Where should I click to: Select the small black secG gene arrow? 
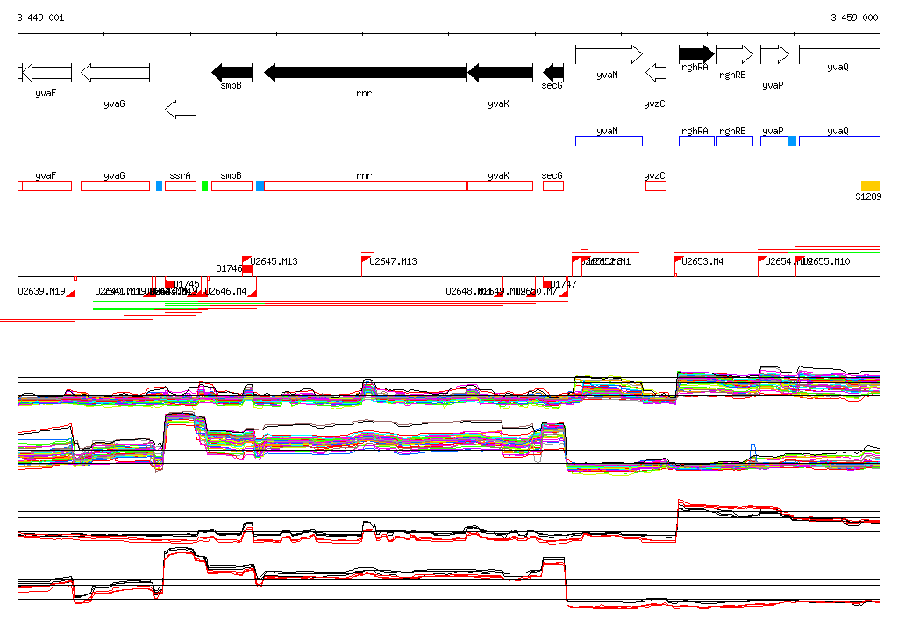552,73
